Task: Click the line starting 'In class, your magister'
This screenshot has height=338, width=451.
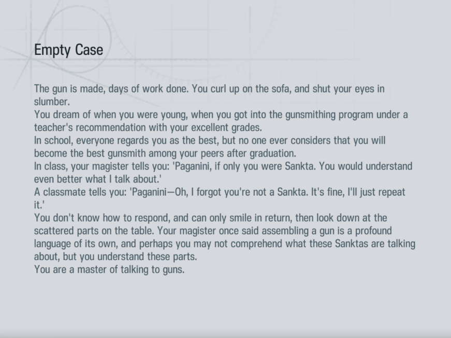Action: 223,166
